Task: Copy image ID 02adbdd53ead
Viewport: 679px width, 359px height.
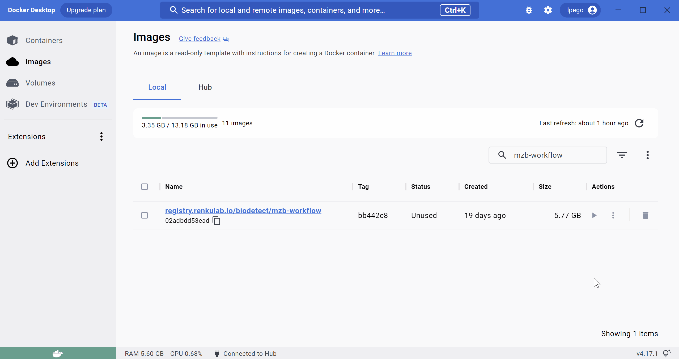Action: (x=217, y=221)
